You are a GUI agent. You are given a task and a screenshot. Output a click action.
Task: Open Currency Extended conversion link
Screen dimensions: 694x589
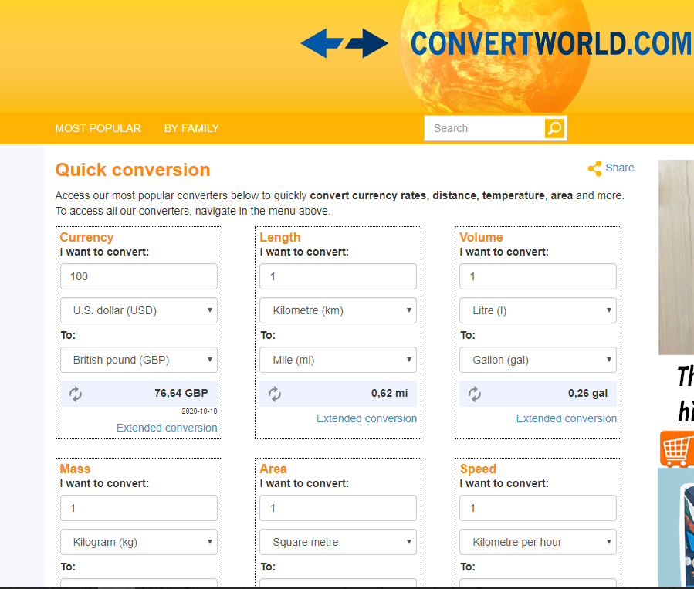pos(167,428)
